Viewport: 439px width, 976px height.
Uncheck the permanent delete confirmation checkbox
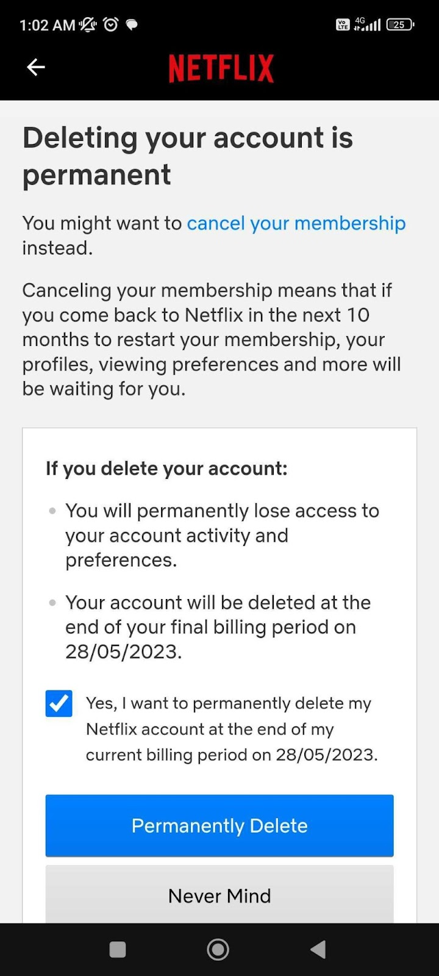pyautogui.click(x=59, y=703)
